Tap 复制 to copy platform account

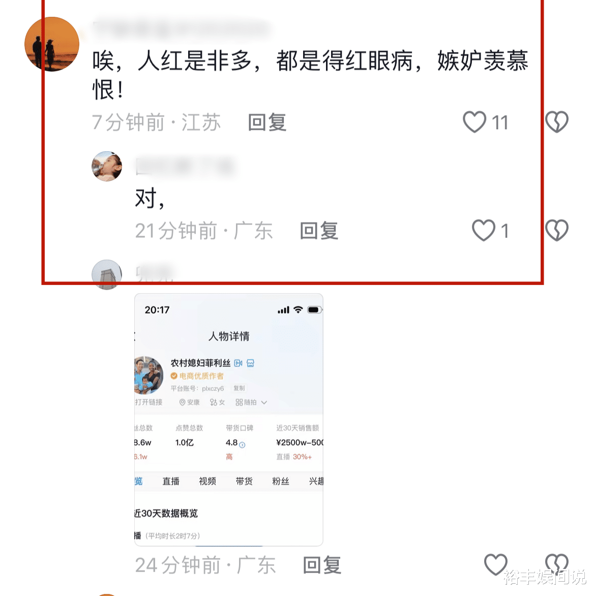tap(239, 388)
